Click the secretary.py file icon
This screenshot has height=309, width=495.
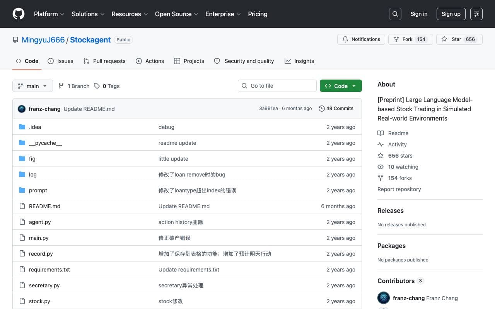22,285
